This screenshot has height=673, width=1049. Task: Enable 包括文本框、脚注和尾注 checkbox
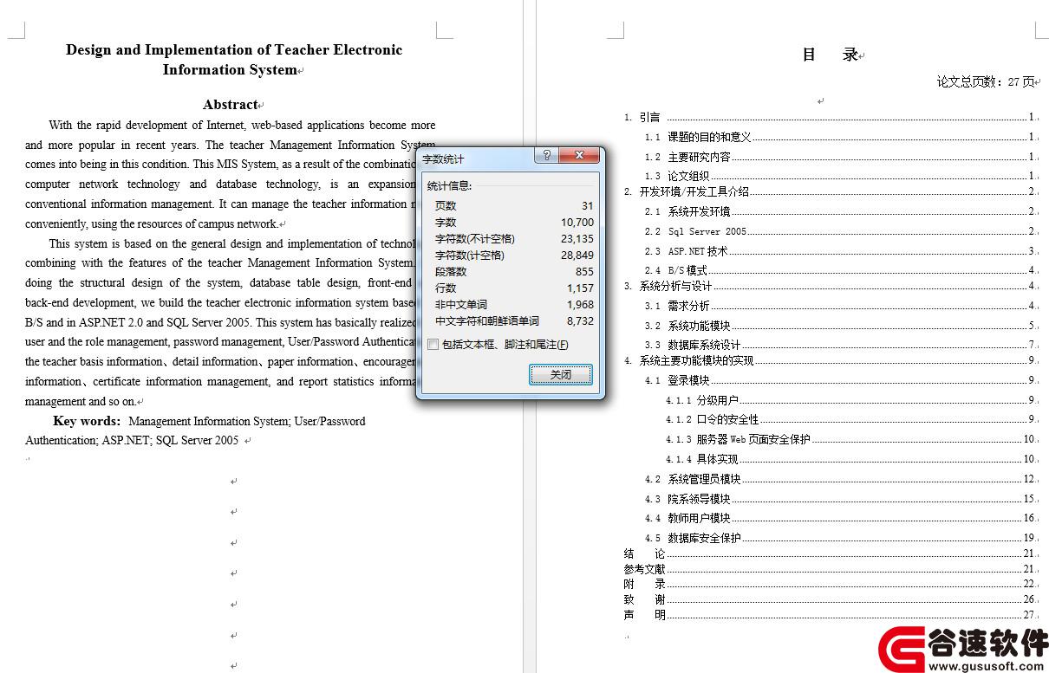coord(433,345)
